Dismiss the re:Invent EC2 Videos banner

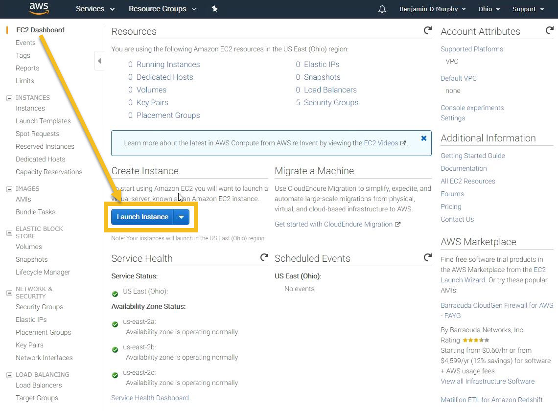423,138
